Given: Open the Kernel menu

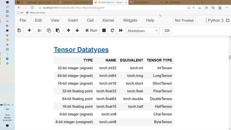Looking at the screenshot, I should [x=108, y=20].
